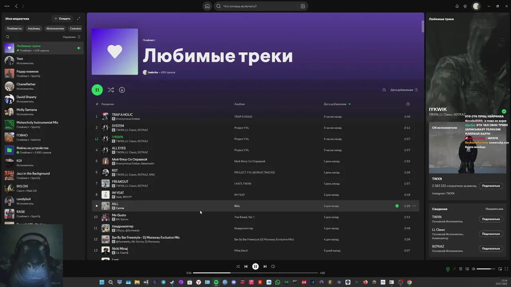
Task: Open the play queue icon
Action: pos(461,269)
